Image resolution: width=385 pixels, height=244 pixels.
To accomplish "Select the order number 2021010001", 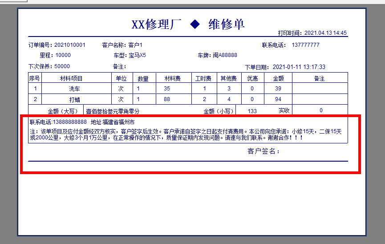I will [x=70, y=45].
